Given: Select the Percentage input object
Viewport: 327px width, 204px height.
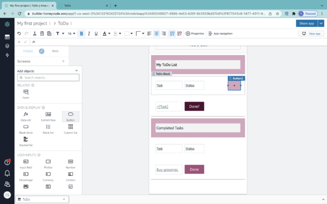Looking at the screenshot, I should (26, 176).
